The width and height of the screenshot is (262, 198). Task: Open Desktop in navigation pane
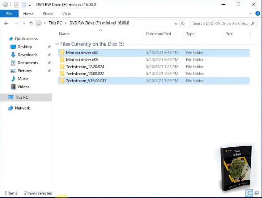(x=21, y=47)
